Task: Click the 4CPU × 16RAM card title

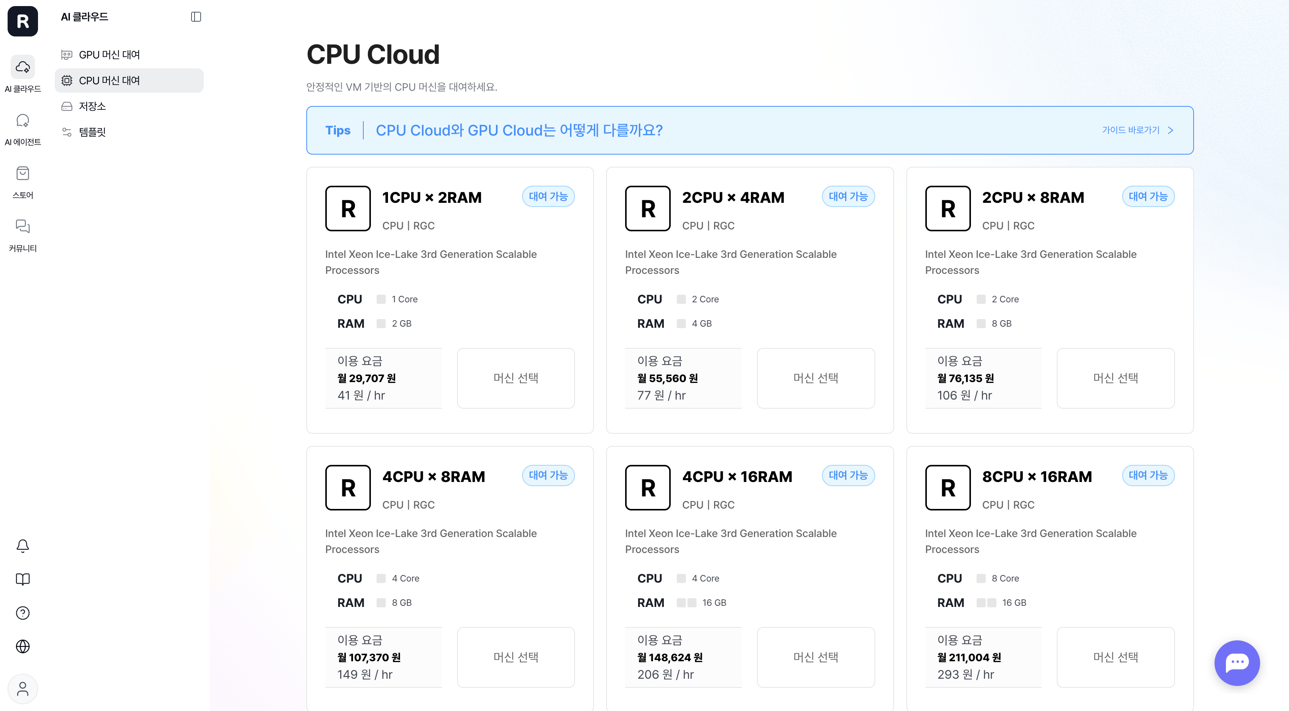Action: 737,477
